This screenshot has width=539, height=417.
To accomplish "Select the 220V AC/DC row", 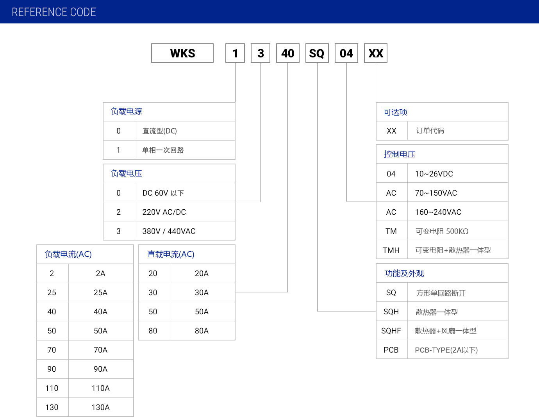I will pos(169,212).
